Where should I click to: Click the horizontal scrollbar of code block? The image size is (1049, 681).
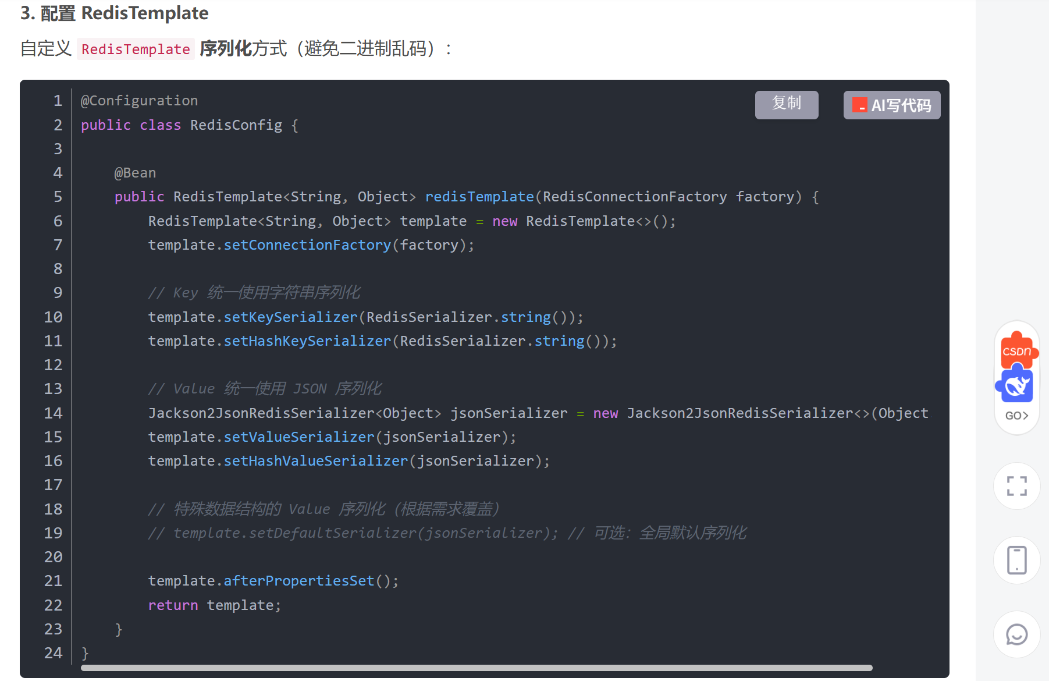pos(477,668)
